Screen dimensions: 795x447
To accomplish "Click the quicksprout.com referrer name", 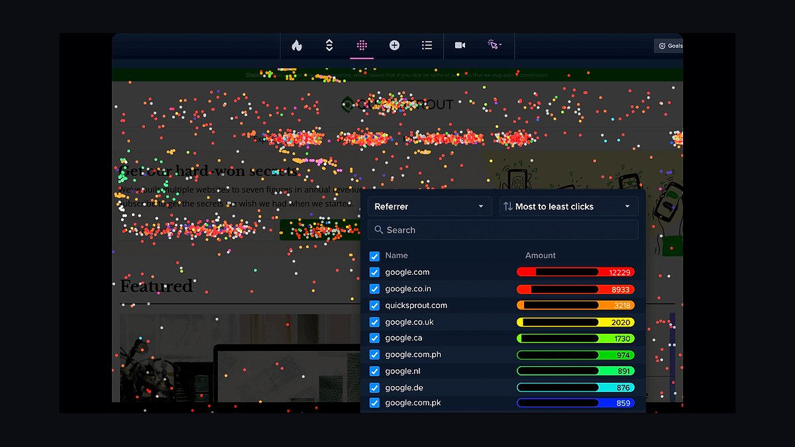I will (x=416, y=305).
